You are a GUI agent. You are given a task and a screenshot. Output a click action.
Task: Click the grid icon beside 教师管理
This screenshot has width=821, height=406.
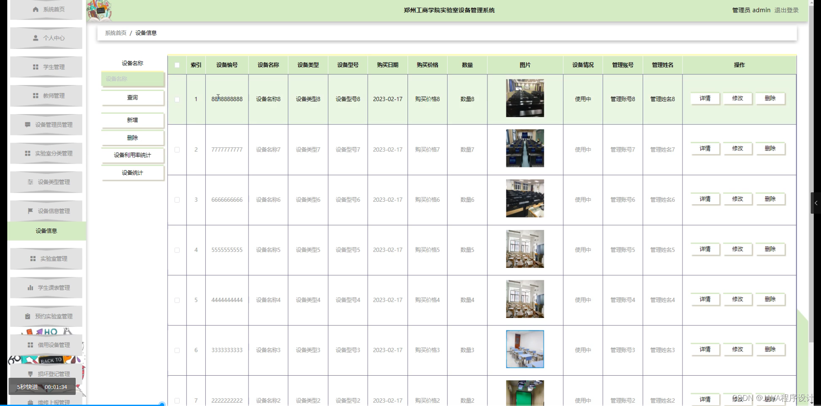[35, 96]
